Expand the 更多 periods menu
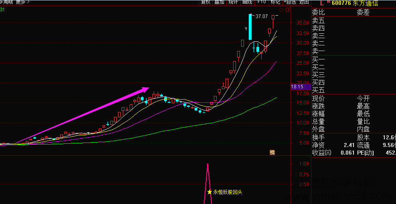 (22, 2)
